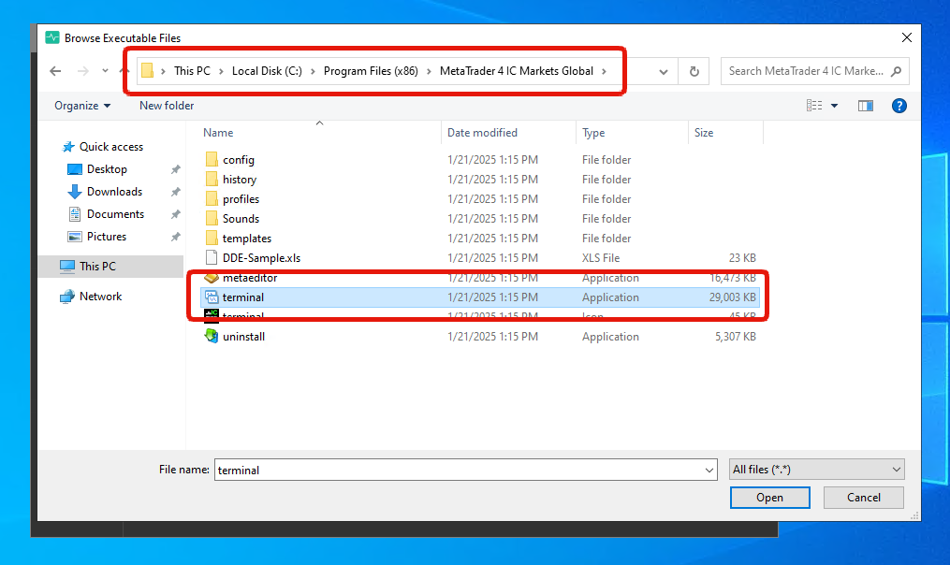Select the DDE-Sample.xls file
Screen dimensions: 950x565
click(x=261, y=258)
